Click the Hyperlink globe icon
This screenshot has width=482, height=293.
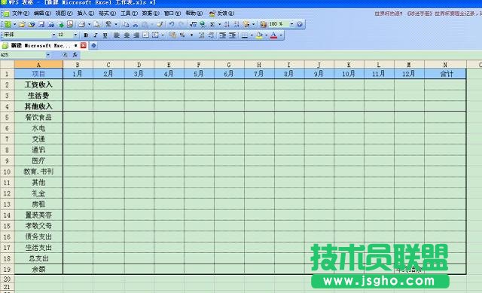click(203, 24)
